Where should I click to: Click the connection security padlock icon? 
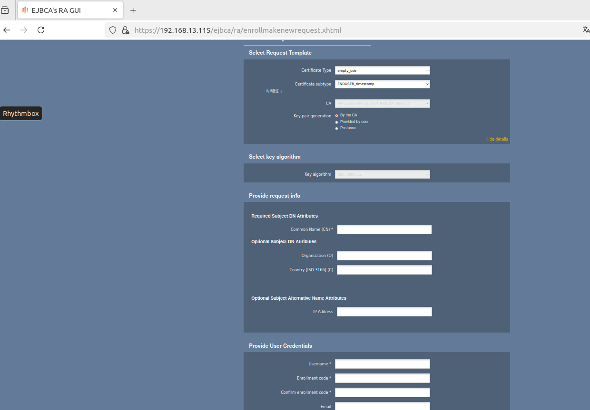click(125, 30)
